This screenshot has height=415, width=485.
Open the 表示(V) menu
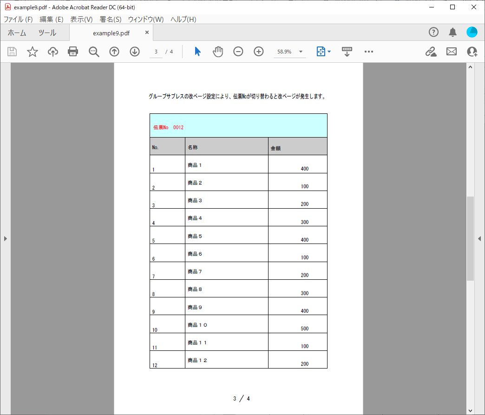click(81, 19)
